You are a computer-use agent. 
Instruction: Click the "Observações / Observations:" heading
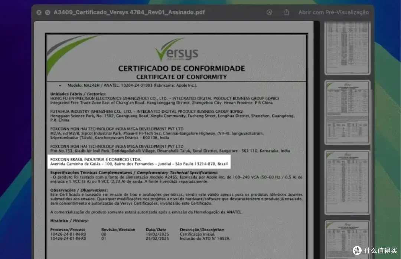(79, 190)
